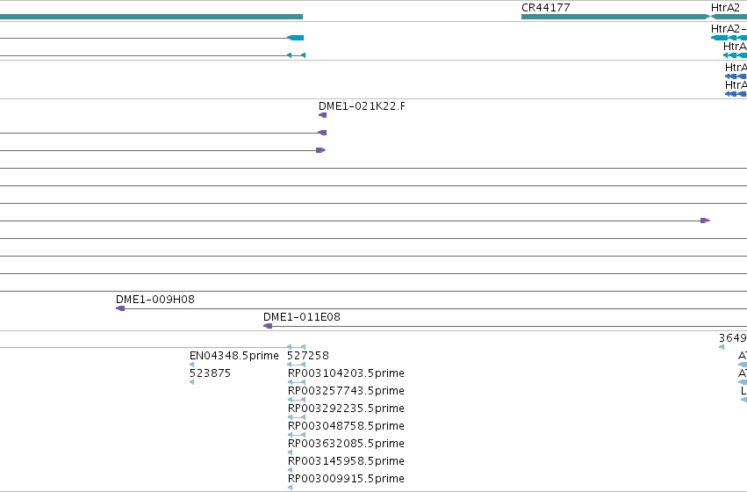Select the small arrow under RP003632085.5prime

click(290, 452)
